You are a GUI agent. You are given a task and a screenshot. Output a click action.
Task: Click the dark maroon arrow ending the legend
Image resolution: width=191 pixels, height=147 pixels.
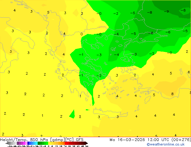click(x=87, y=143)
